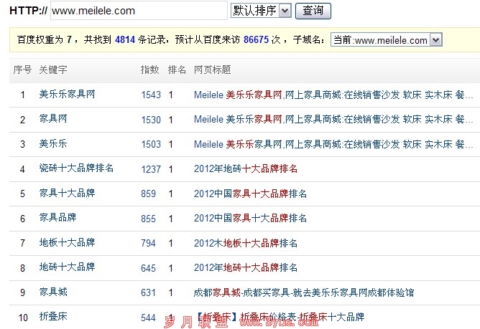The width and height of the screenshot is (480, 329).
Task: Open keyword 地砖十大品牌
Action: coord(67,267)
